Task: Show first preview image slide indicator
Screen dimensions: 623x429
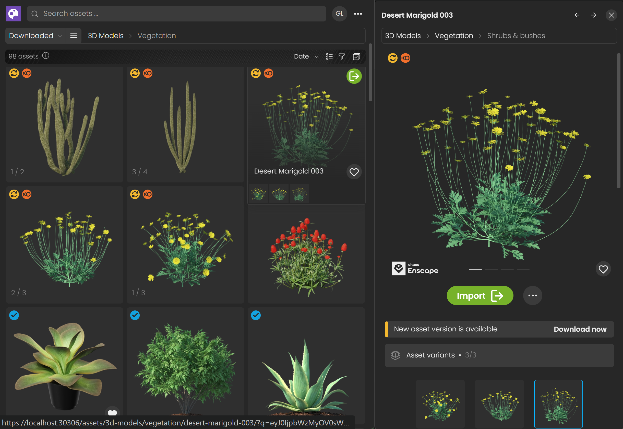Action: pos(475,270)
